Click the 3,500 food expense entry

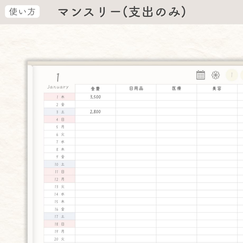tap(95, 97)
